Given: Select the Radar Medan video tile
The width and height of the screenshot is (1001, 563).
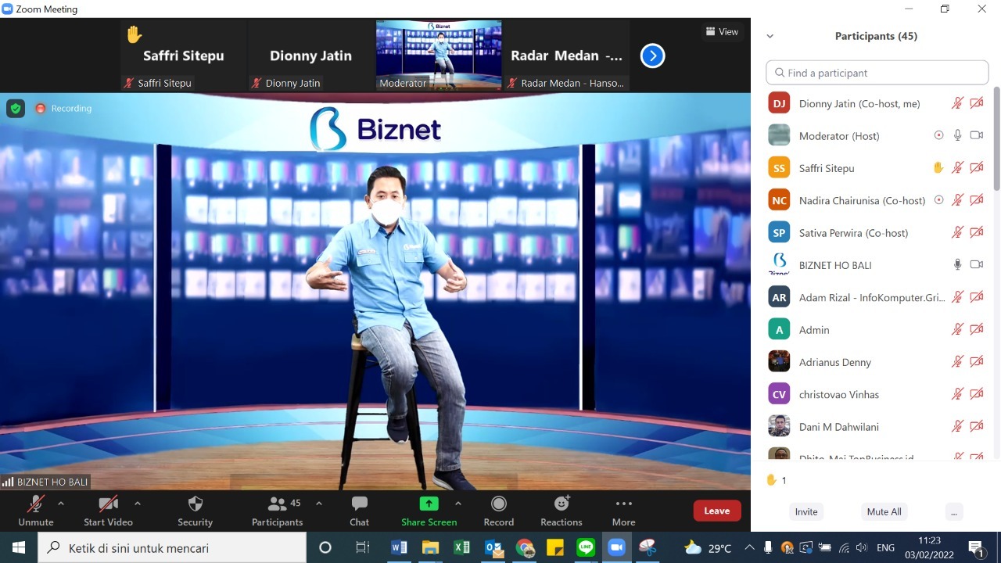Looking at the screenshot, I should click(x=567, y=56).
